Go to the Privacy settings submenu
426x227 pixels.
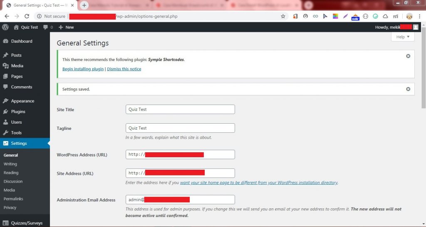click(x=10, y=207)
